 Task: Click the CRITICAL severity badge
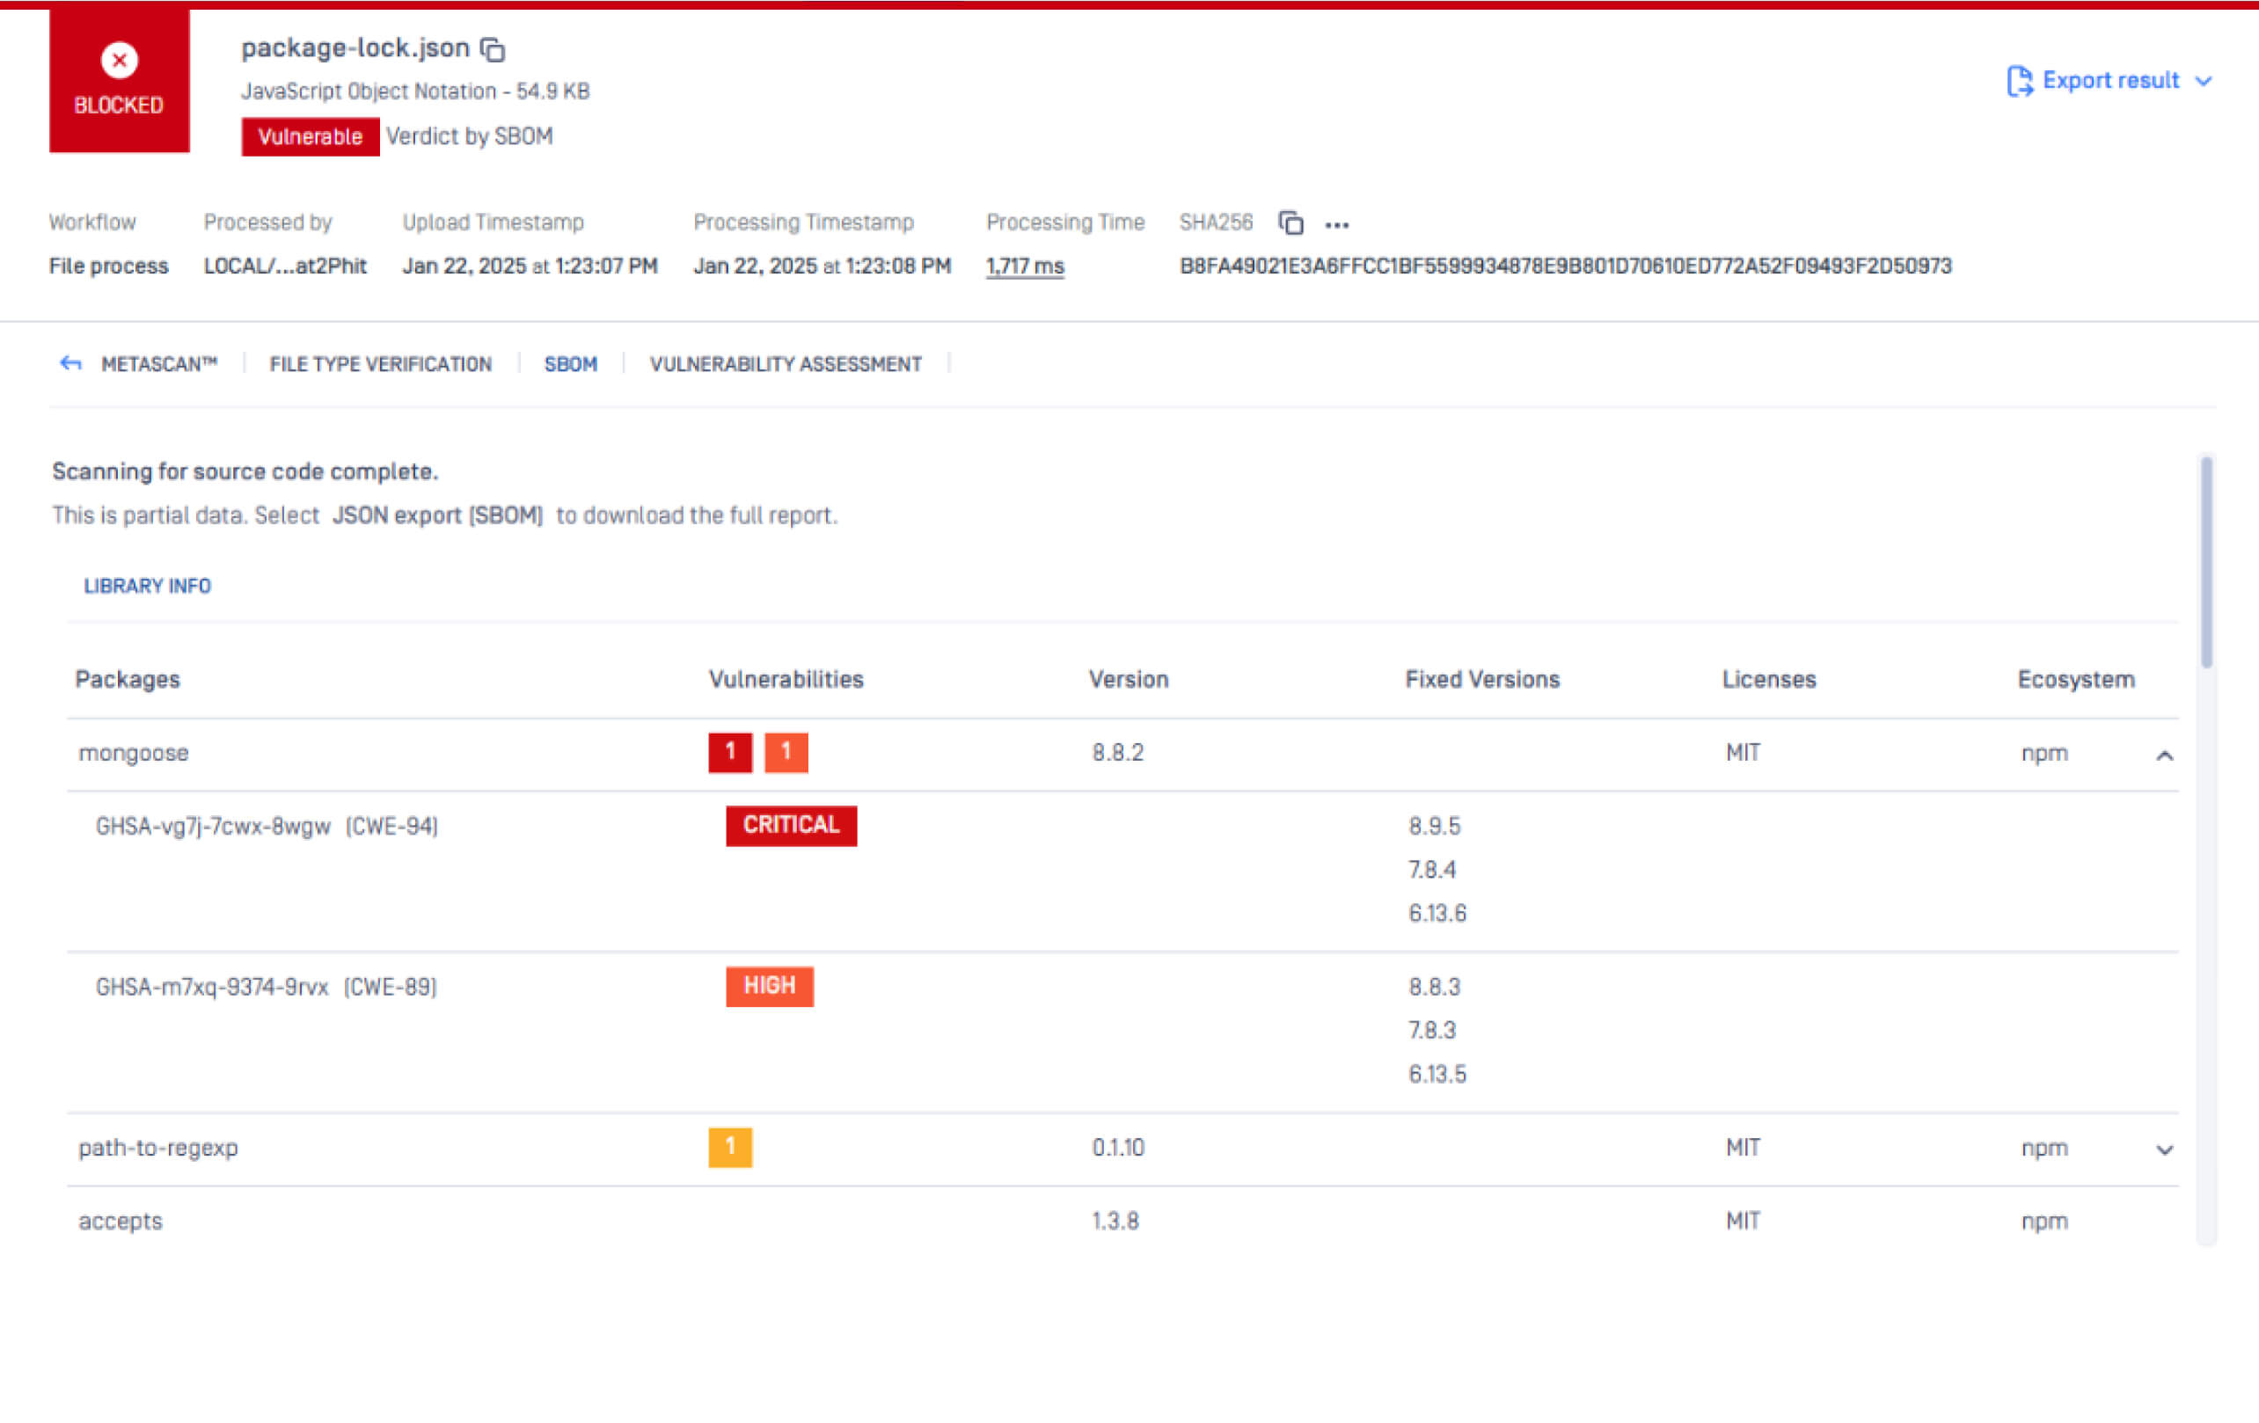coord(791,826)
